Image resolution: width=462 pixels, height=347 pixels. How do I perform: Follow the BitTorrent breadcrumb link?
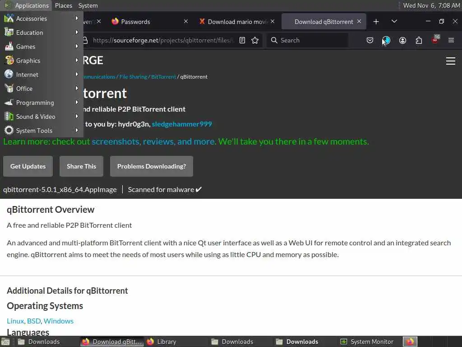163,77
